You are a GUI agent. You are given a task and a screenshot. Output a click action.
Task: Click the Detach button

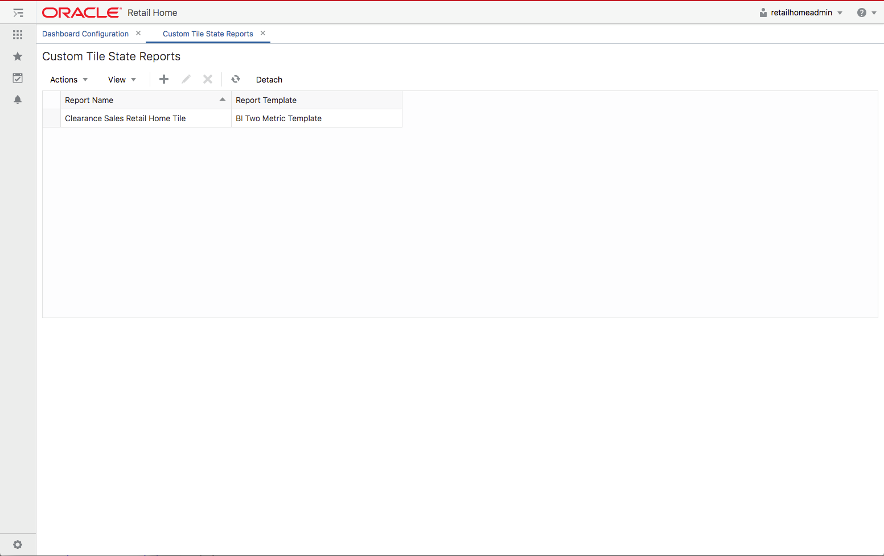tap(269, 80)
